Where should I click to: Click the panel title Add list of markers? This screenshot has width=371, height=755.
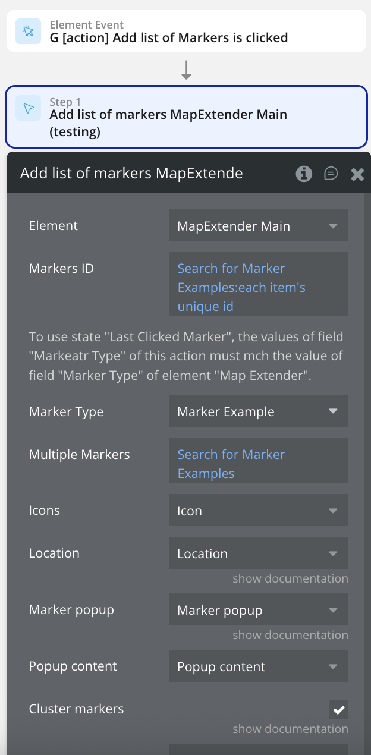point(131,174)
